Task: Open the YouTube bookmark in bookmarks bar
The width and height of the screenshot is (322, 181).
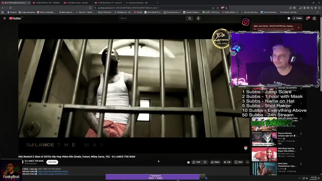Action: pyautogui.click(x=138, y=12)
